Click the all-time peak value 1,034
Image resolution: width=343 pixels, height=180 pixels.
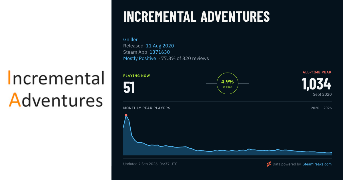[x=316, y=85]
